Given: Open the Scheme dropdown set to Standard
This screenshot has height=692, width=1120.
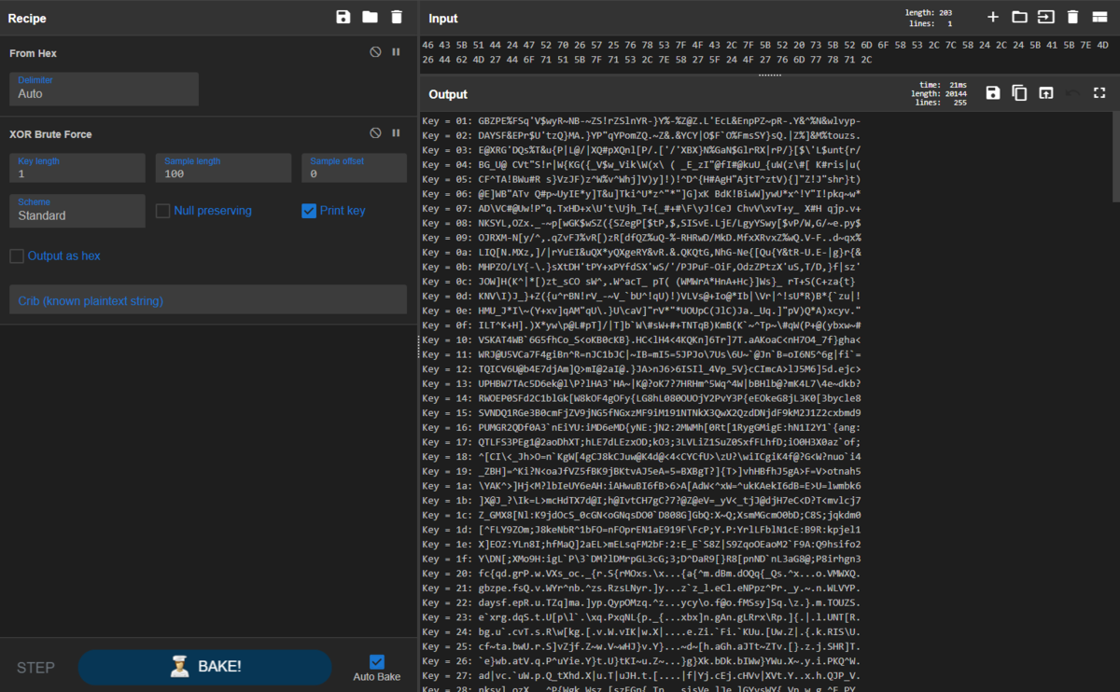Looking at the screenshot, I should coord(77,211).
